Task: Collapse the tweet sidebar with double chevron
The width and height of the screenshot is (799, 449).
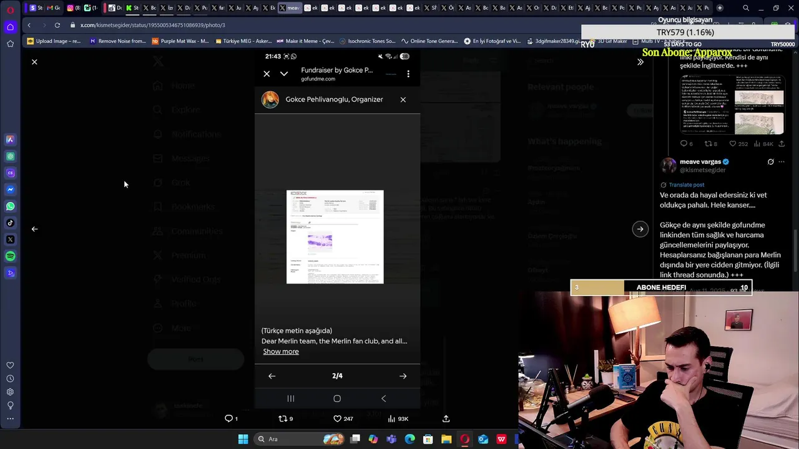Action: [640, 62]
